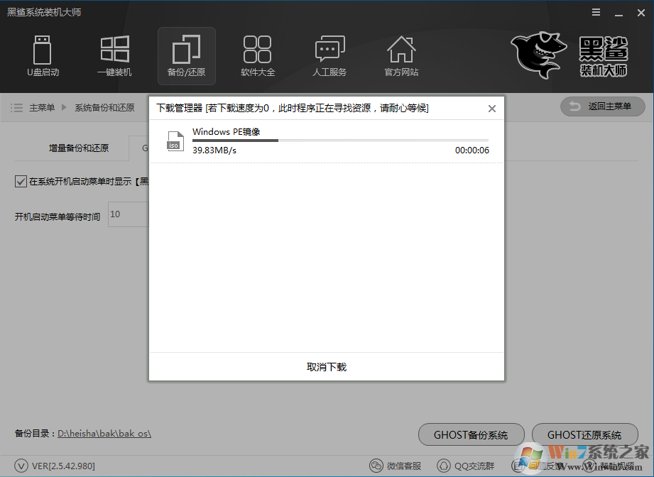Click the VER[2.5.42.980] version text

click(63, 466)
